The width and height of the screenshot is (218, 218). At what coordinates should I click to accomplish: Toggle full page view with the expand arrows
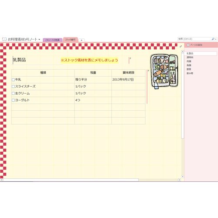pyautogui.click(x=181, y=46)
